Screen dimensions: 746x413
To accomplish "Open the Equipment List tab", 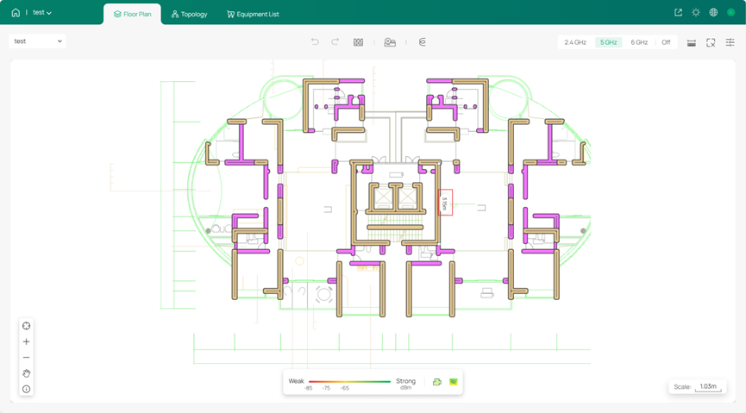I will [253, 14].
